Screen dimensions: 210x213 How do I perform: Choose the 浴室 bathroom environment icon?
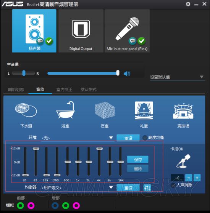coord(65,110)
